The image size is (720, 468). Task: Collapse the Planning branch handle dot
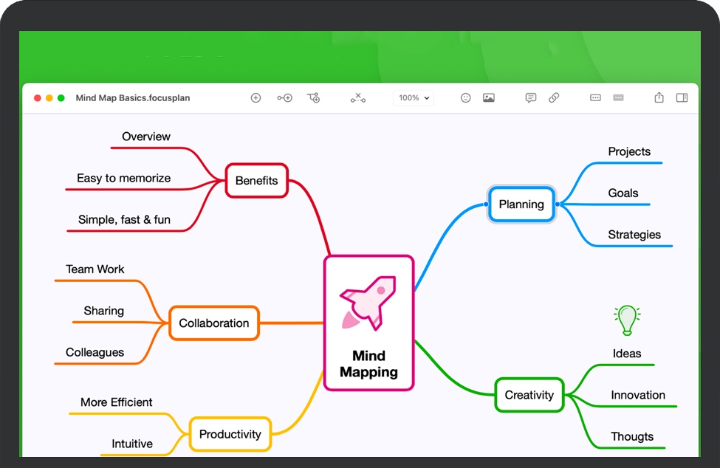pyautogui.click(x=558, y=204)
